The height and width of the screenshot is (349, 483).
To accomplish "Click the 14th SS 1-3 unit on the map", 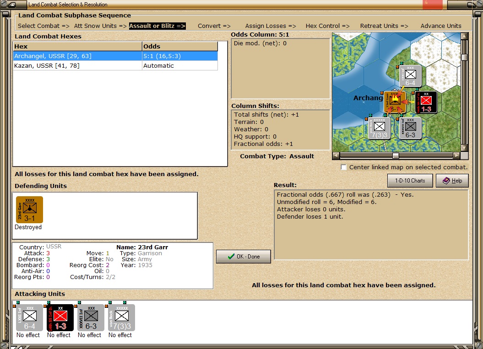I will coord(426,102).
